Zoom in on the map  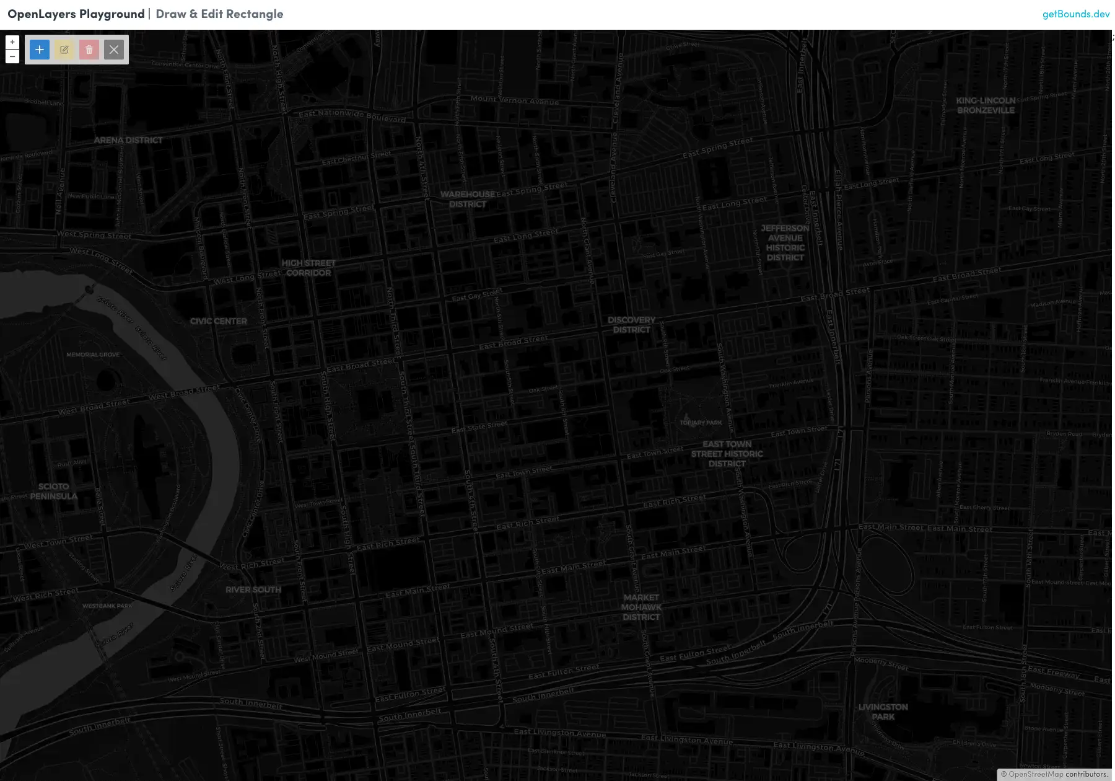point(12,42)
